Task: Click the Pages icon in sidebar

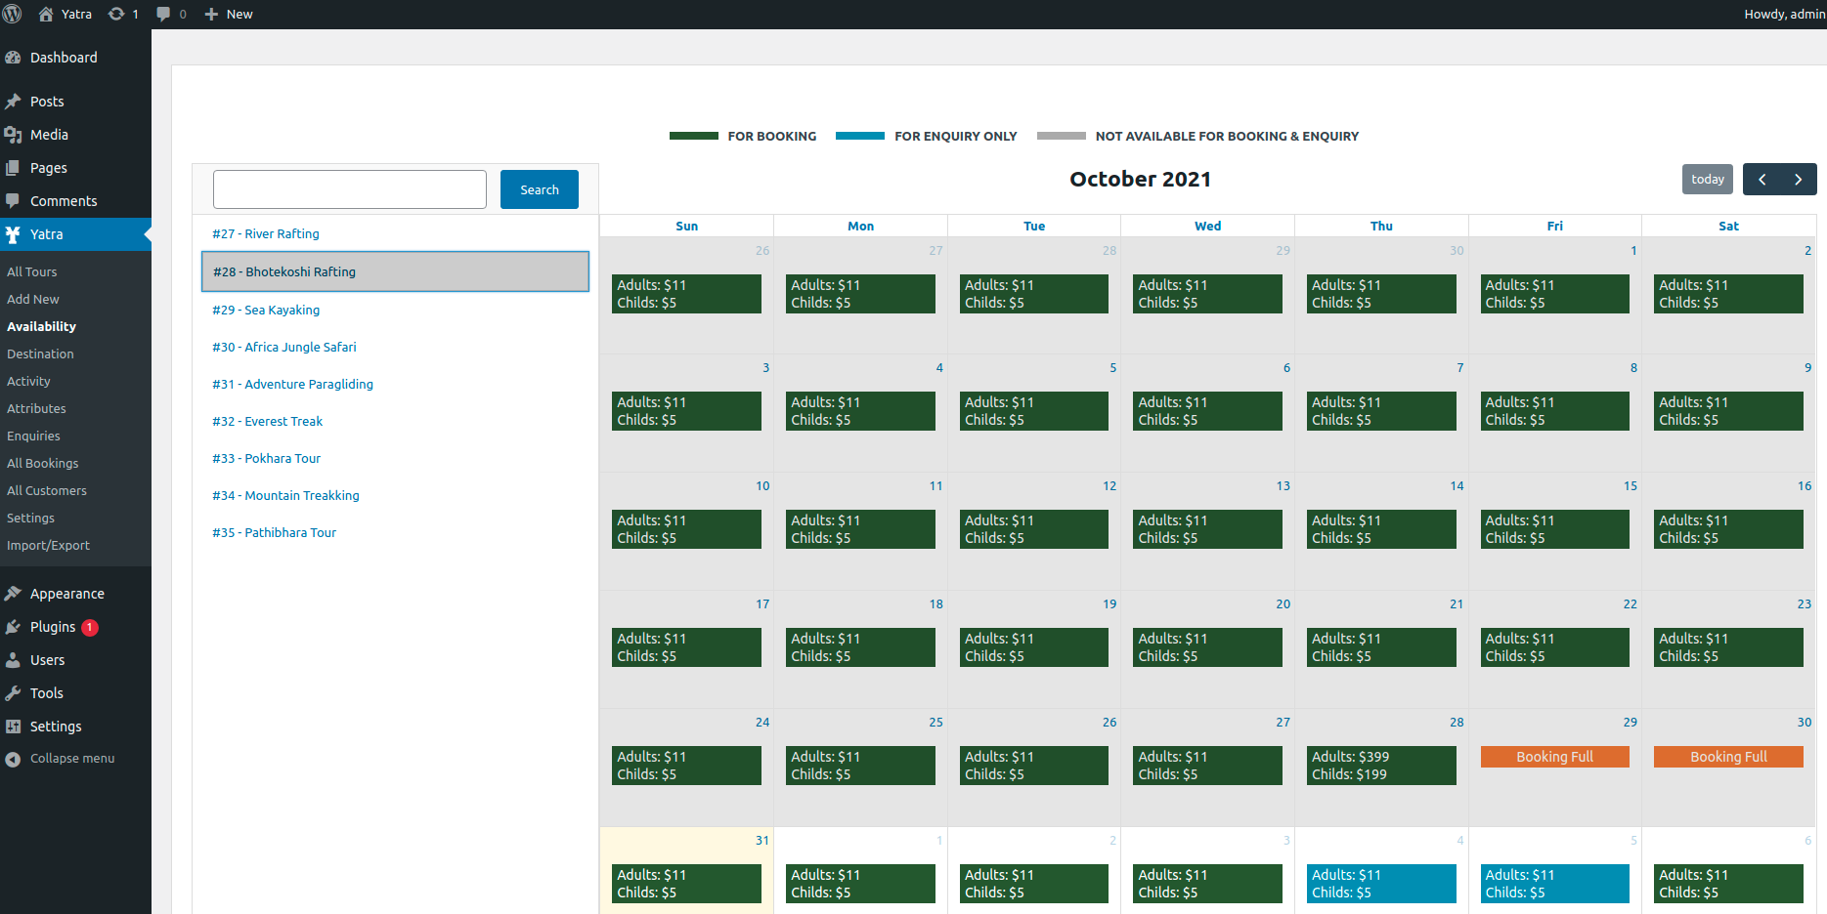Action: click(x=13, y=168)
